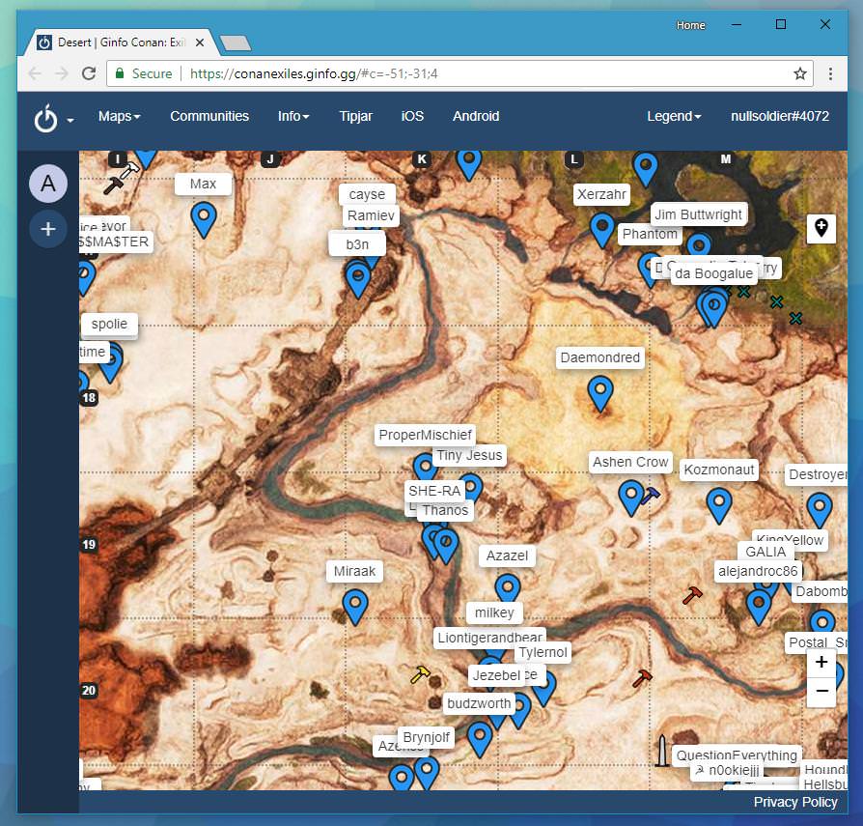Screen dimensions: 863x826
Task: Select the Phantom label
Action: coord(650,234)
